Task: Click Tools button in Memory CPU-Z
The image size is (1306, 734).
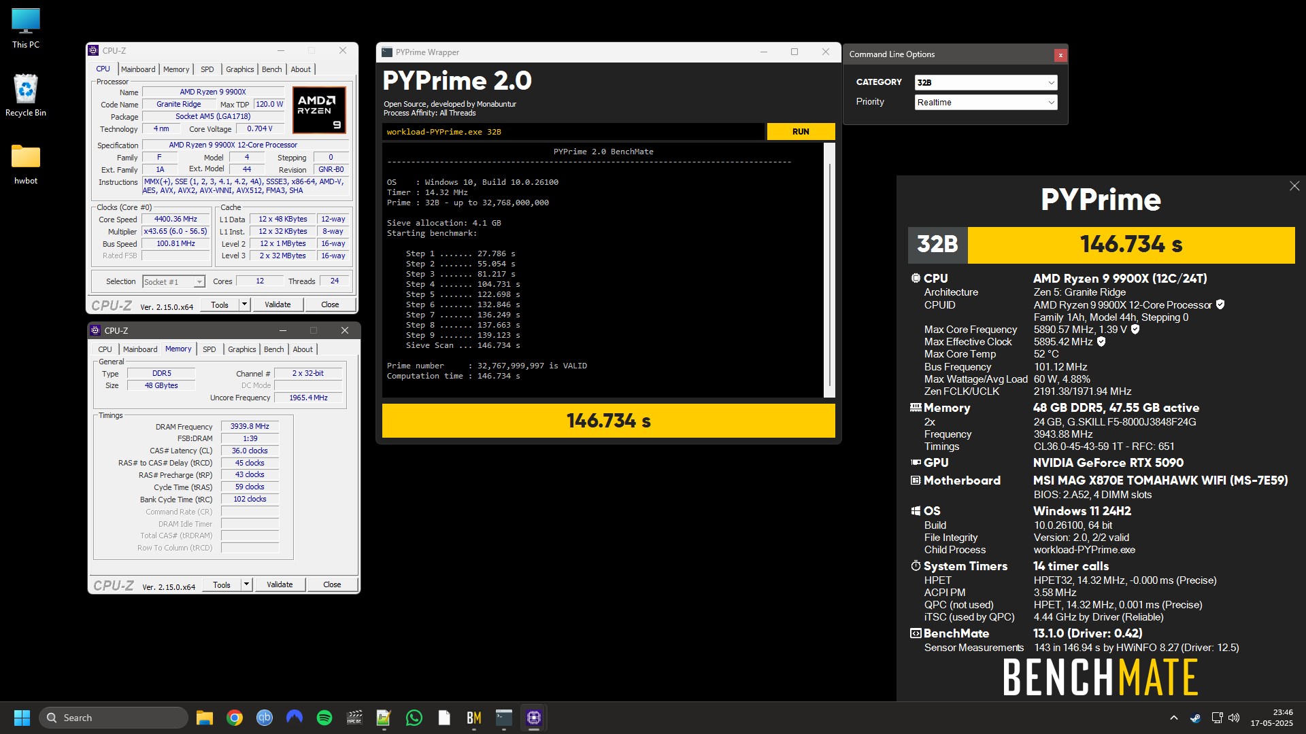Action: pyautogui.click(x=222, y=584)
